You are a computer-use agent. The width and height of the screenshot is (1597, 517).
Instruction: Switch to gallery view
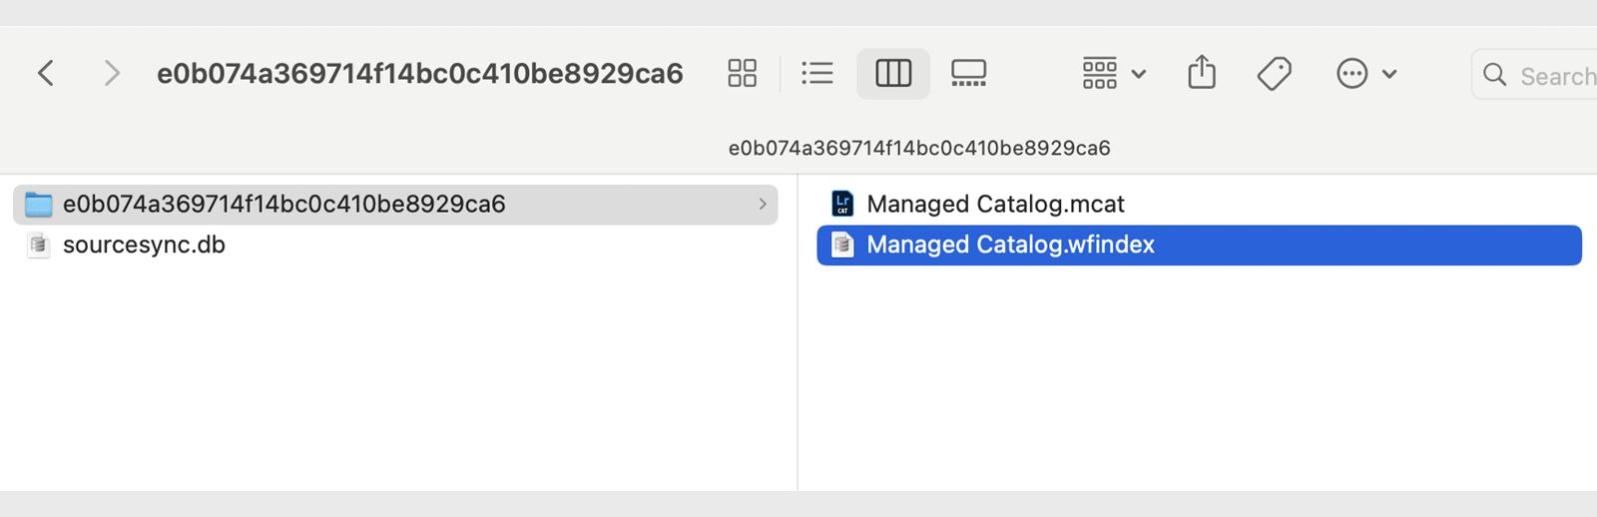coord(968,73)
